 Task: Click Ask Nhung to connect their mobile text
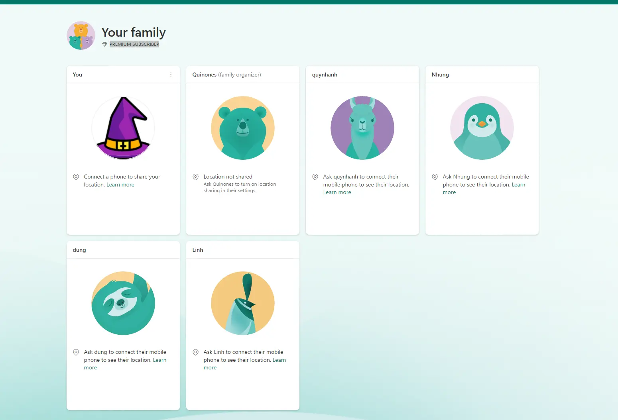(486, 181)
